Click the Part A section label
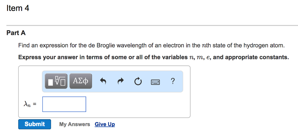The width and height of the screenshot is (298, 132). [16, 33]
